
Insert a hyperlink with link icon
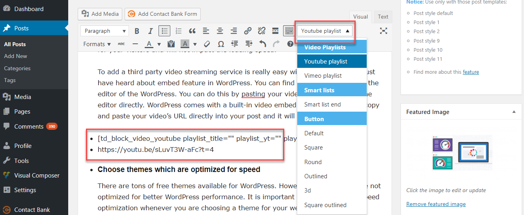[248, 31]
